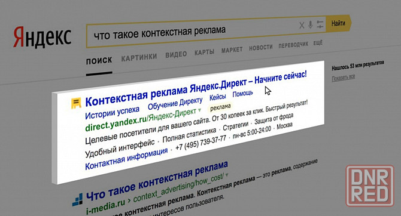Expand the Ещё menu
Screen dimensions: 401x216
point(318,43)
